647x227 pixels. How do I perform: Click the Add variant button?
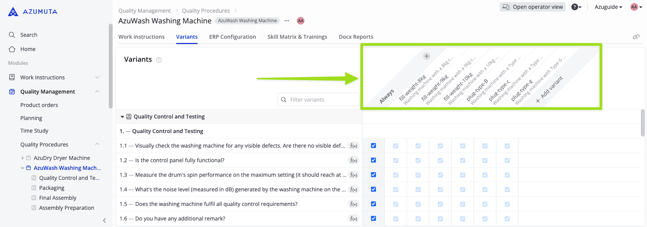pyautogui.click(x=550, y=90)
